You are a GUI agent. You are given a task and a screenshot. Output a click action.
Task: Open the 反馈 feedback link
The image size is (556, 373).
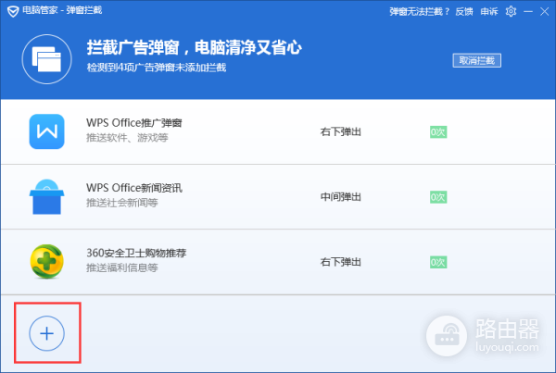pos(464,12)
